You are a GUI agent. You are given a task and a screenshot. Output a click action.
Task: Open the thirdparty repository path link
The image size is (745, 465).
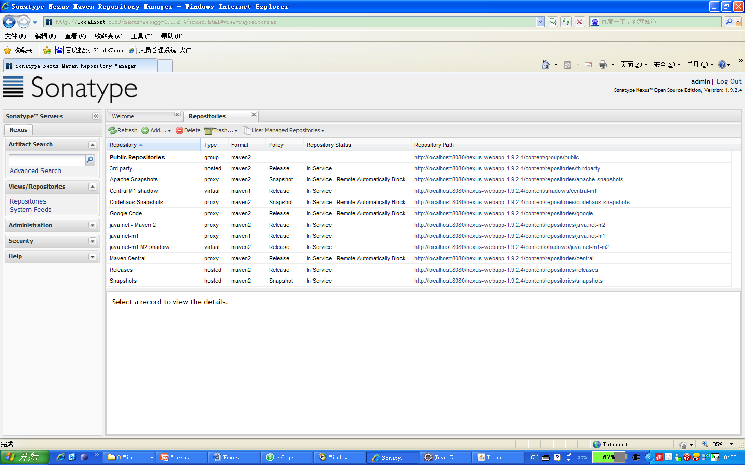pyautogui.click(x=507, y=168)
